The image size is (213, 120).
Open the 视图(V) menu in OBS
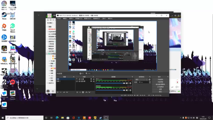pyautogui.click(x=71, y=18)
